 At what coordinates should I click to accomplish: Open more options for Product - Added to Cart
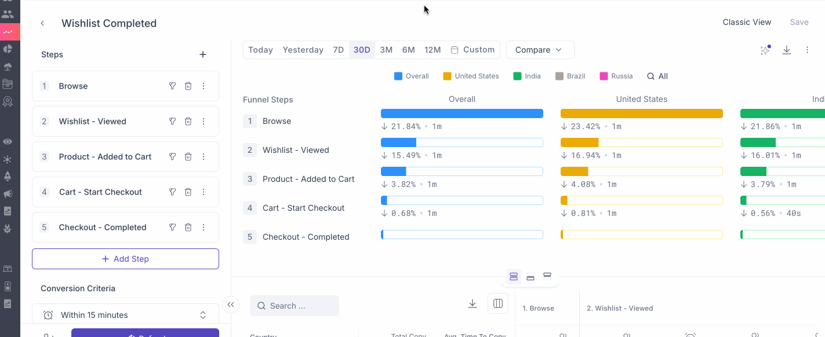pos(203,157)
